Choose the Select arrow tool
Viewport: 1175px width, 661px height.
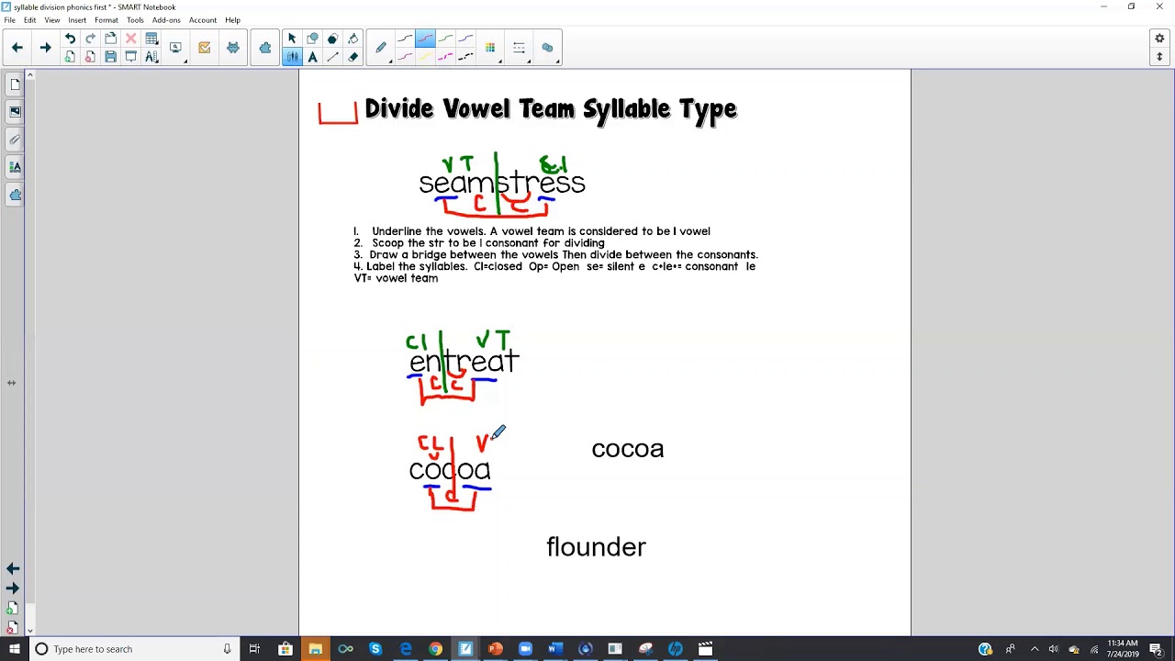(x=292, y=39)
